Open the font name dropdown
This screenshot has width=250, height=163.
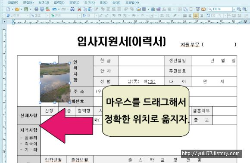coord(79,15)
